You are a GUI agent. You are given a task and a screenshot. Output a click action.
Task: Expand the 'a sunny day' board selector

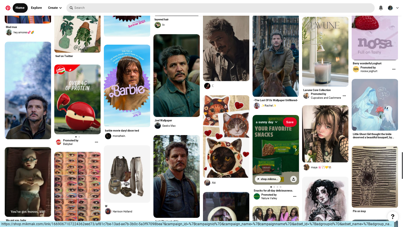pyautogui.click(x=267, y=122)
